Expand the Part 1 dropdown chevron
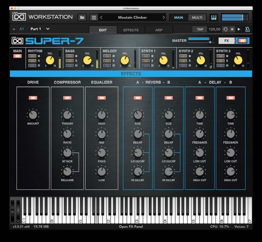Screen dimensions: 262x242 click(x=48, y=29)
